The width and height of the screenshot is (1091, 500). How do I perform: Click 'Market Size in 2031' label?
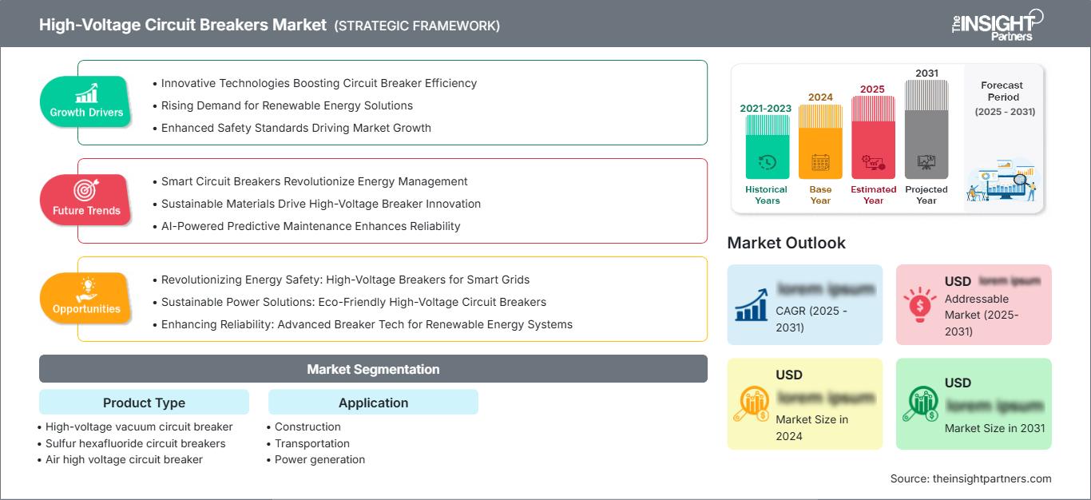pos(994,428)
